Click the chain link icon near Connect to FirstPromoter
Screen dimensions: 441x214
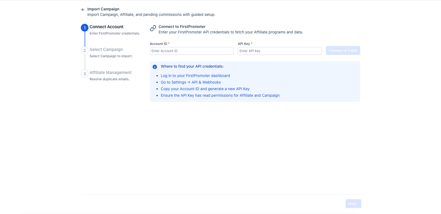click(x=153, y=28)
